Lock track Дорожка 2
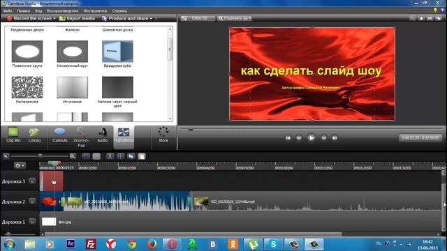 [x=32, y=201]
